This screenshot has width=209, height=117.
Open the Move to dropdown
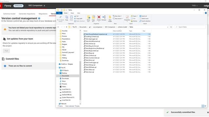(88, 19)
